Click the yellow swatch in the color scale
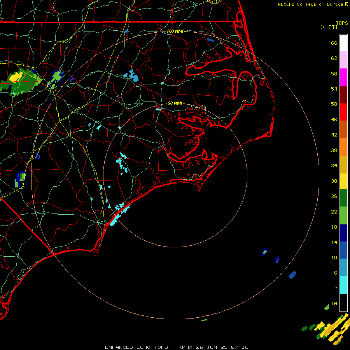Viewport: 350px width, 350px height. tap(343, 181)
